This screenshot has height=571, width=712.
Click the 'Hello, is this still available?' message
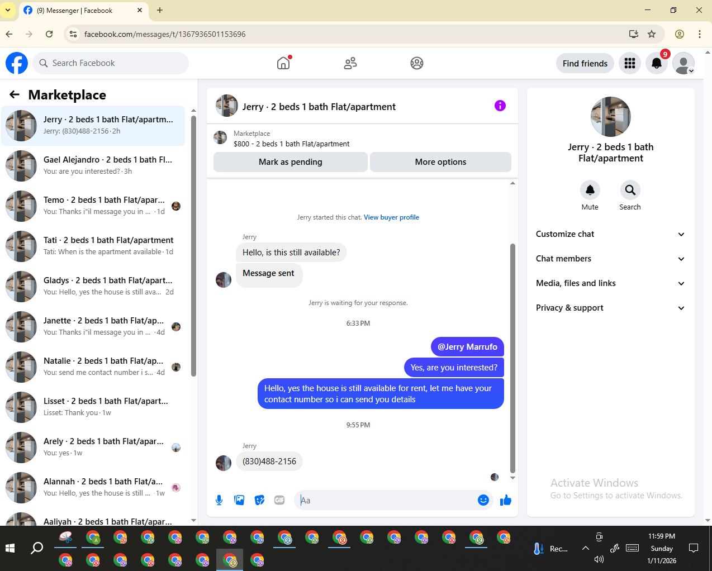291,253
